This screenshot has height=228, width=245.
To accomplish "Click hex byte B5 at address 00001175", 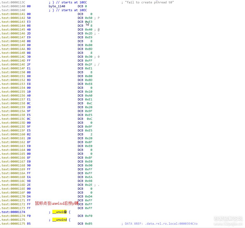I will [29, 224].
